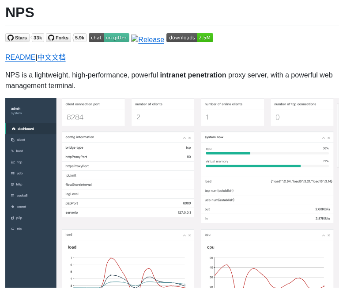Open the README link
This screenshot has height=293, width=343.
click(x=20, y=57)
